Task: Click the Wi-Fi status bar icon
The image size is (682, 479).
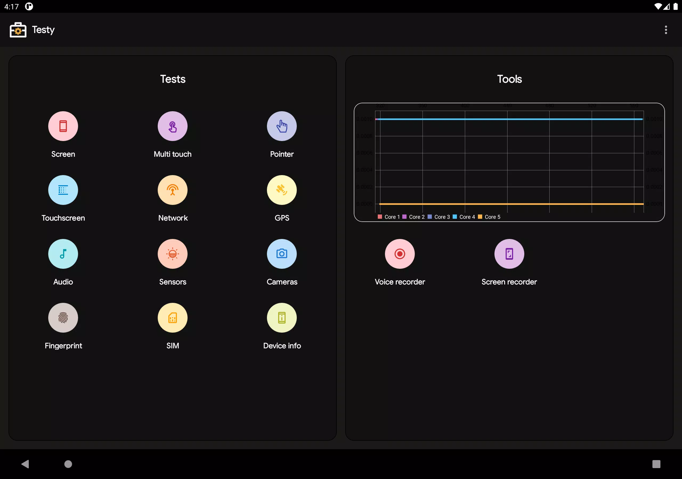Action: [x=658, y=6]
